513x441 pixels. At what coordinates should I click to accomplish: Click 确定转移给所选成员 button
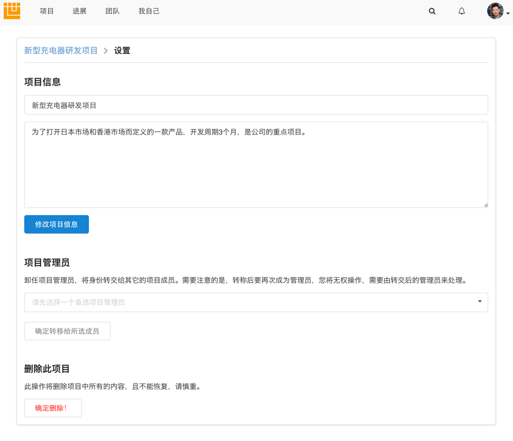(x=67, y=331)
